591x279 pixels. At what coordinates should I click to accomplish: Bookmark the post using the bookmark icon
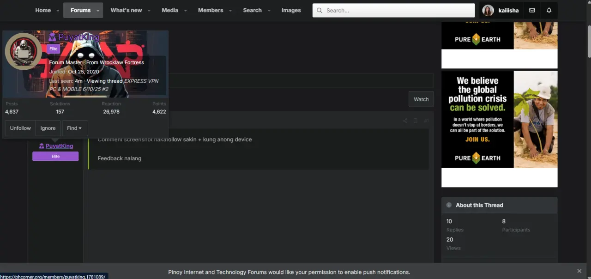[x=416, y=121]
